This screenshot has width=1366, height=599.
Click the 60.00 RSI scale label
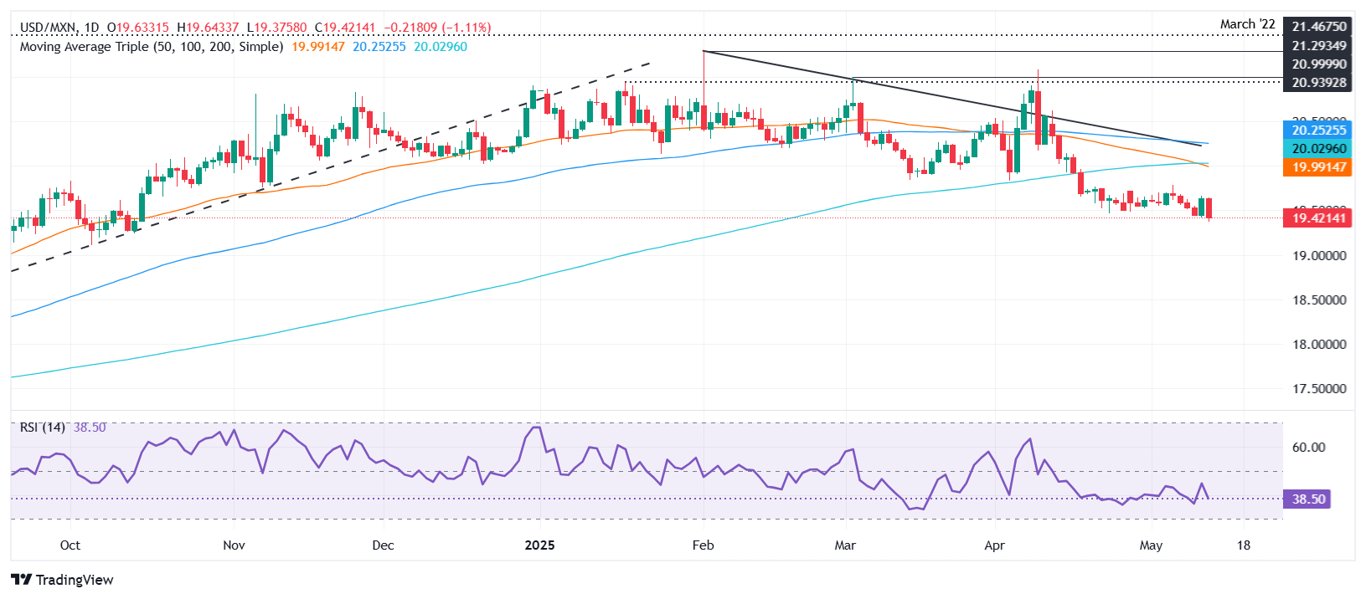tap(1308, 448)
